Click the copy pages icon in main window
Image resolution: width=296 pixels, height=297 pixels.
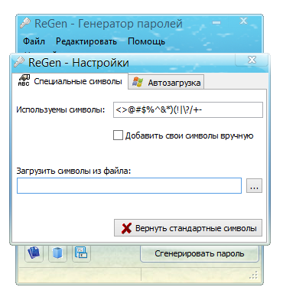34,253
